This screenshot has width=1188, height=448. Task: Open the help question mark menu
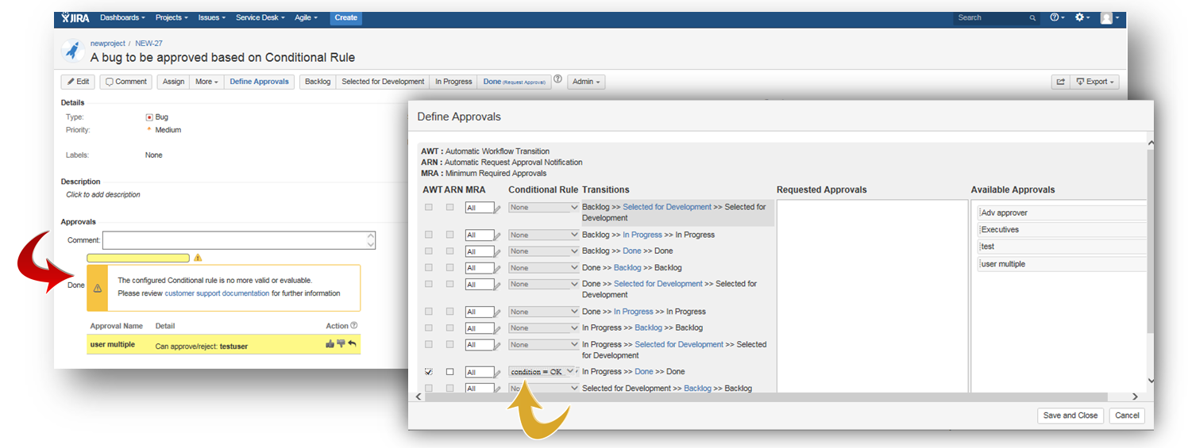(1057, 17)
